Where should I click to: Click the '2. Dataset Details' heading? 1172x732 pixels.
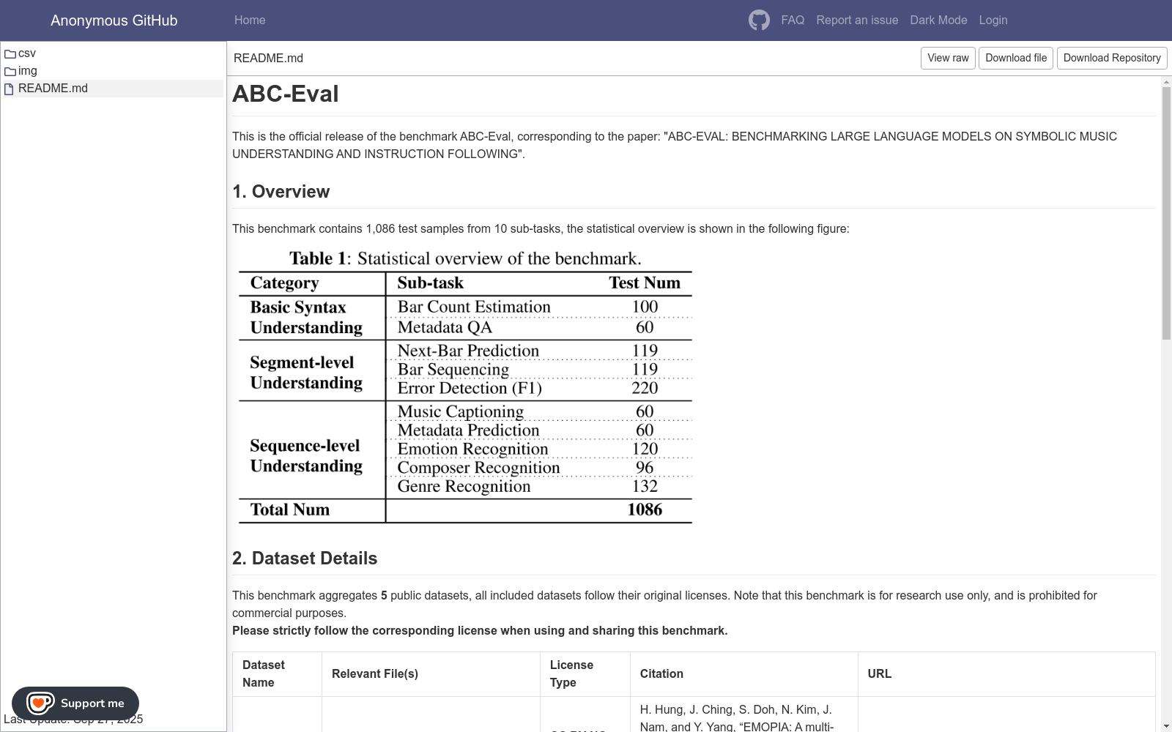[305, 559]
